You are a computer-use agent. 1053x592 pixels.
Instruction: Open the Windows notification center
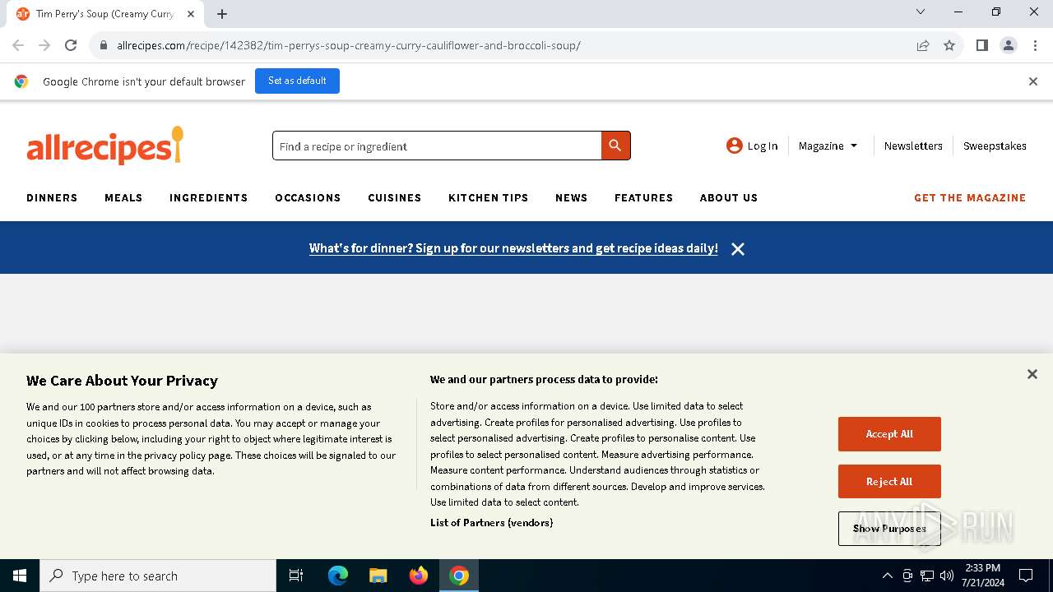(x=1026, y=576)
